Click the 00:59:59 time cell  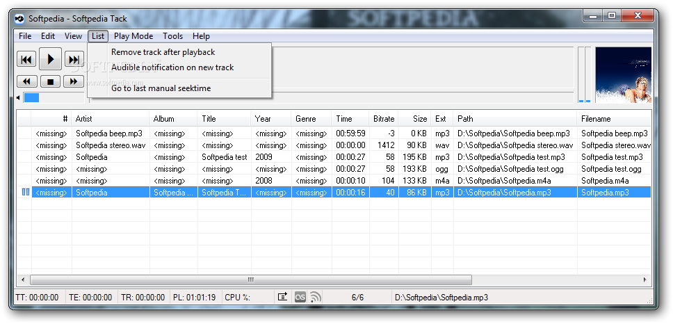[x=350, y=133]
